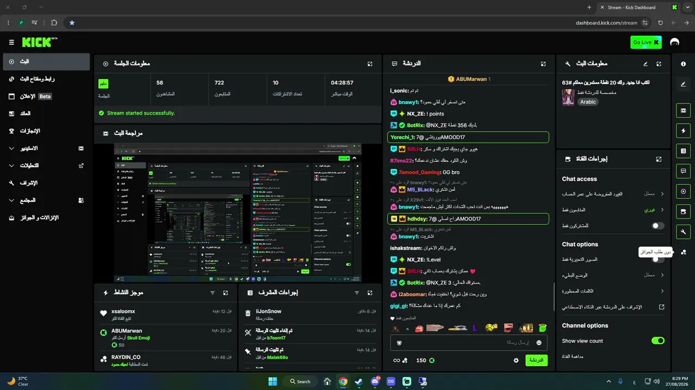Expand the التحليلات sidebar section
Viewport: 695px width, 390px height.
(46, 165)
